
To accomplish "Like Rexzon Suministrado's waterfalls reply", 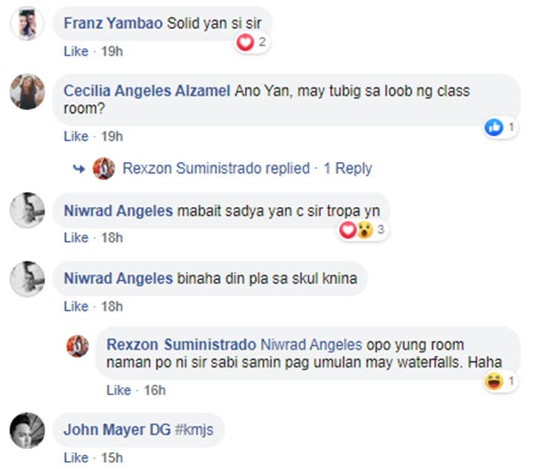I will (x=118, y=389).
